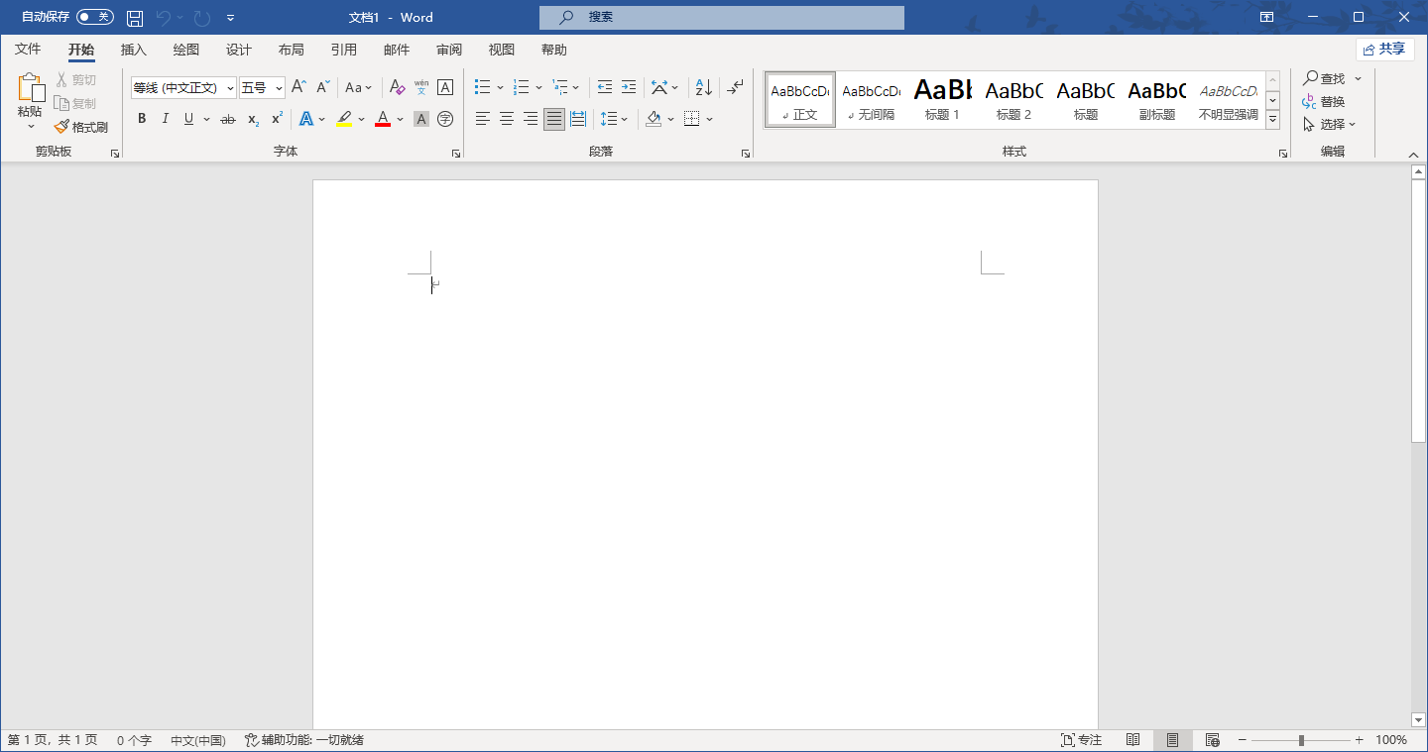The width and height of the screenshot is (1428, 752).
Task: Click the Format Painter brush icon
Action: pos(61,127)
